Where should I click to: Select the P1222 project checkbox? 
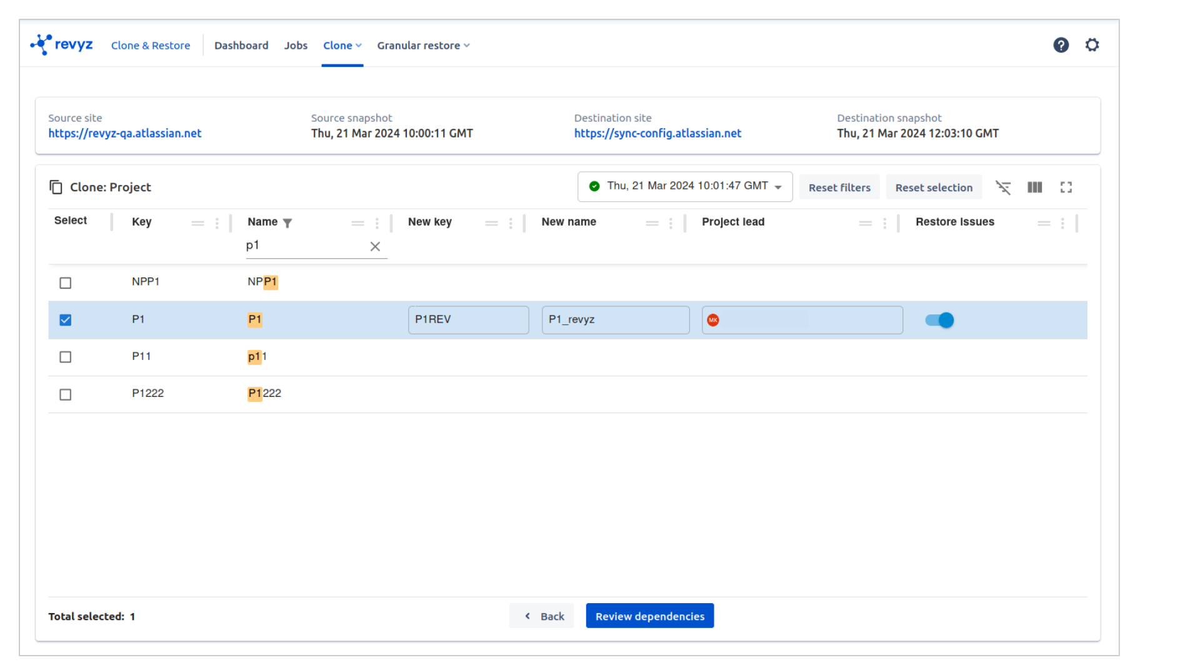66,394
